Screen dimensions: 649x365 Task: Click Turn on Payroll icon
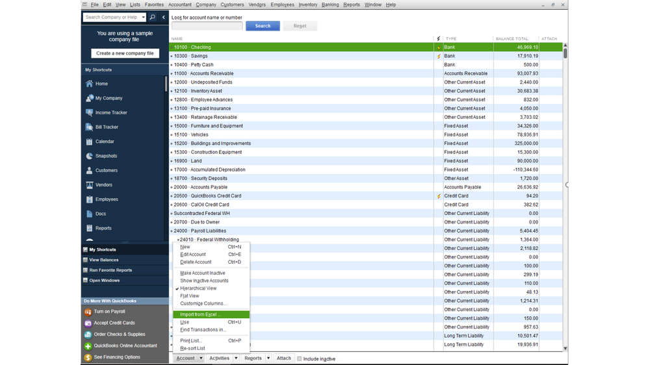(x=88, y=312)
